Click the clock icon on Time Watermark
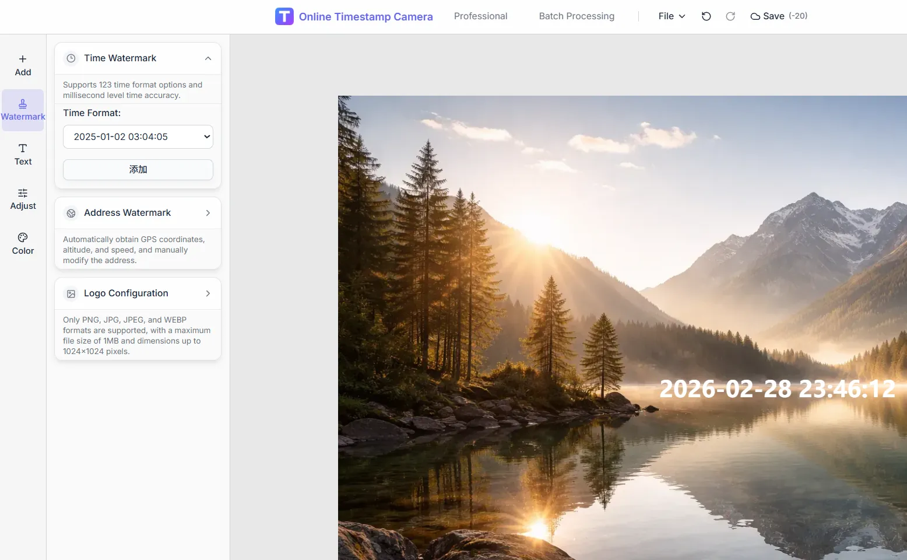 (71, 58)
